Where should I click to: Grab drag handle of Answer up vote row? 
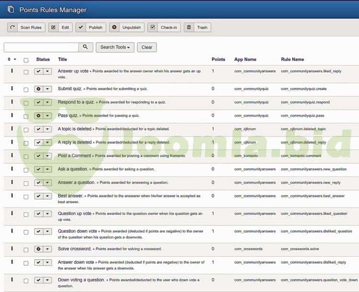click(12, 71)
